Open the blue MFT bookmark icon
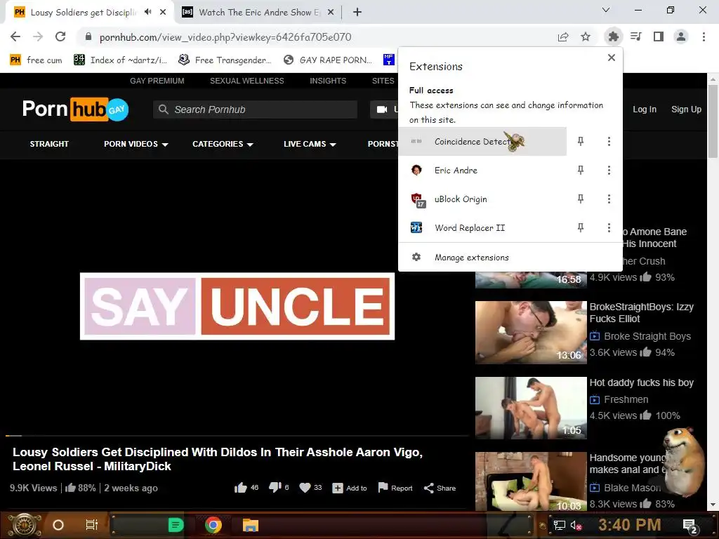The height and width of the screenshot is (539, 719). pyautogui.click(x=389, y=60)
